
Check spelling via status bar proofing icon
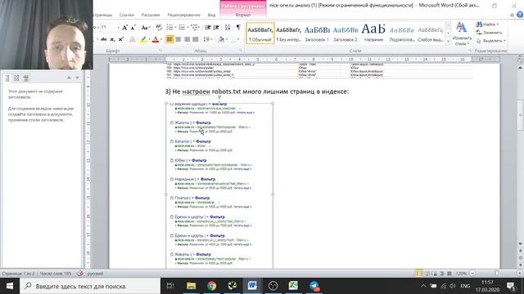pos(80,274)
